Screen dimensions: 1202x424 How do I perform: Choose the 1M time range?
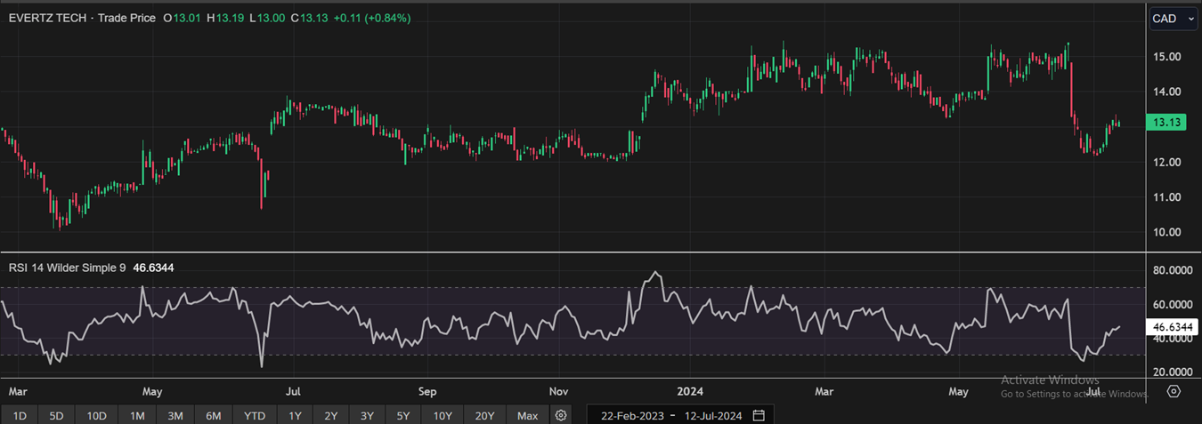[x=137, y=415]
